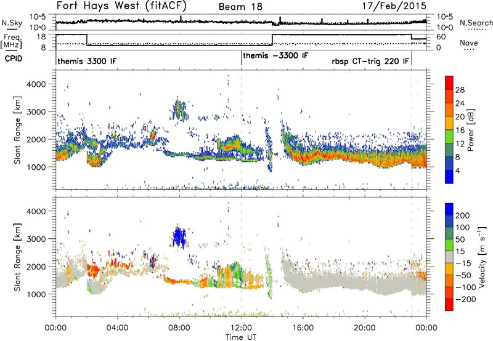
Task: Click the 16:00 time axis label
Action: coord(303,327)
